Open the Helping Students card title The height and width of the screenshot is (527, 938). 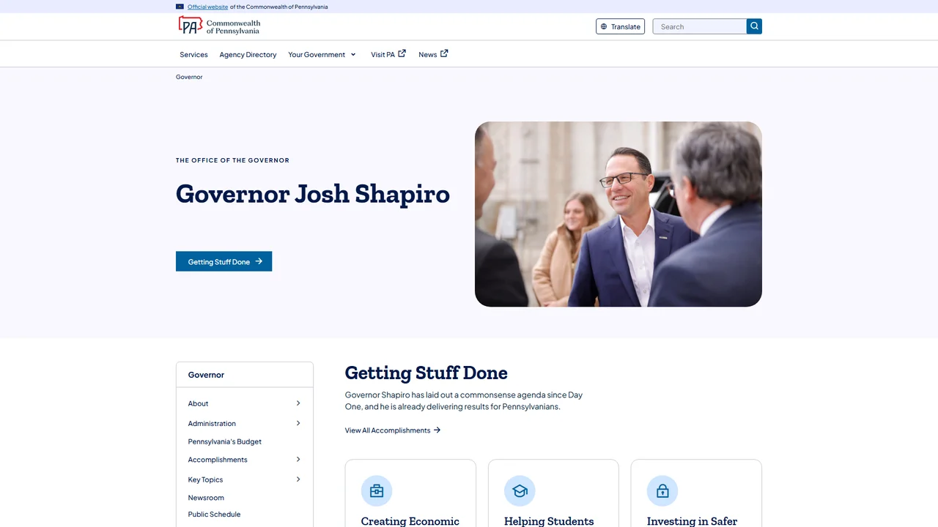coord(549,521)
